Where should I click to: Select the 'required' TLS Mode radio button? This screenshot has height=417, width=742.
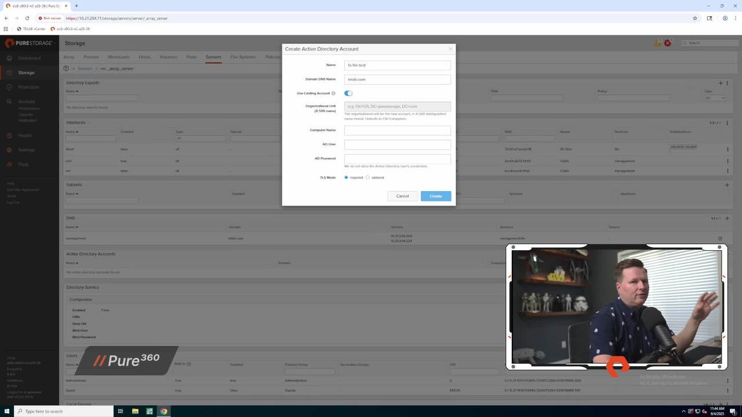click(346, 177)
